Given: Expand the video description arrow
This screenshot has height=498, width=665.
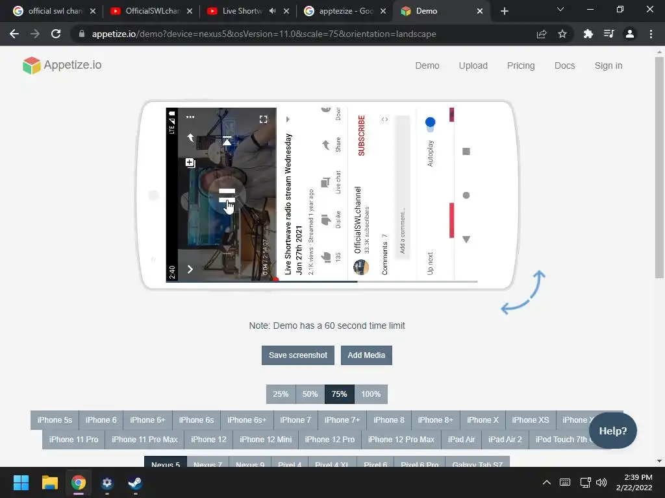Looking at the screenshot, I should tap(288, 119).
